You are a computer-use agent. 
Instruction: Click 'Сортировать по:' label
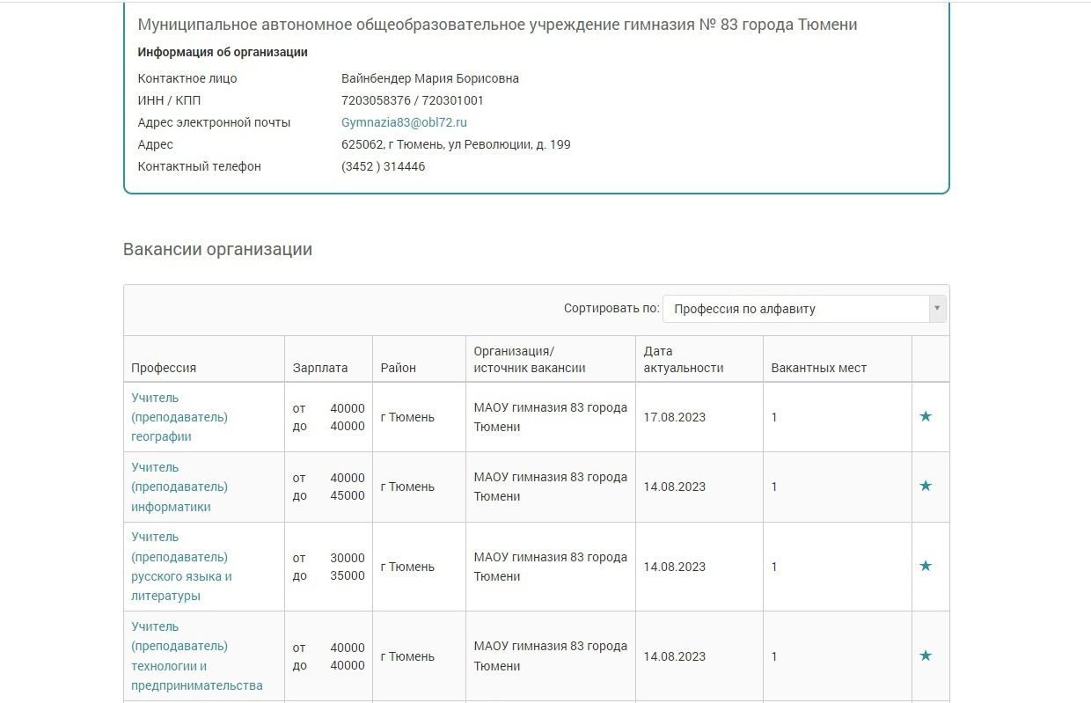coord(611,308)
